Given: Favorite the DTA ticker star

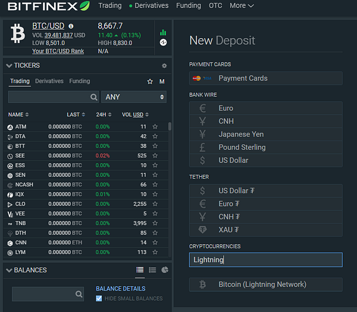Looking at the screenshot, I should point(155,136).
